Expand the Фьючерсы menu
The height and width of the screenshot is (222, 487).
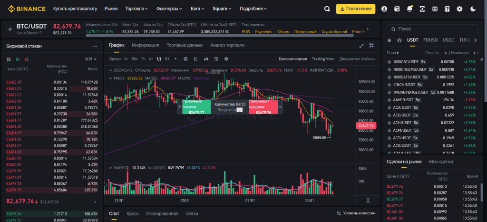[x=169, y=9]
